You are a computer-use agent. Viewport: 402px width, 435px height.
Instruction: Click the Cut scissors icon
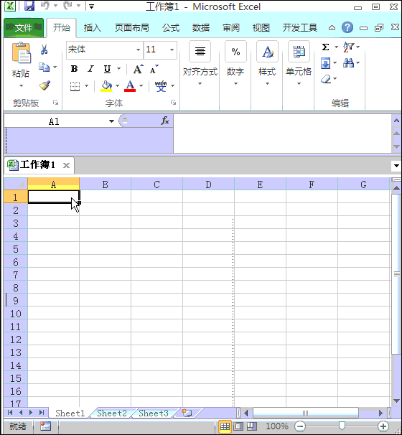pyautogui.click(x=44, y=50)
